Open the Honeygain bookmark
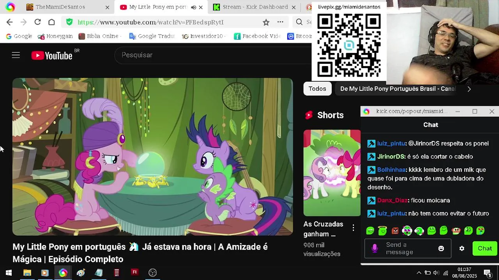Image resolution: width=499 pixels, height=280 pixels. 55,36
